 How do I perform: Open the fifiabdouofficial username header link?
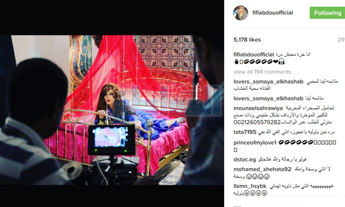(273, 13)
